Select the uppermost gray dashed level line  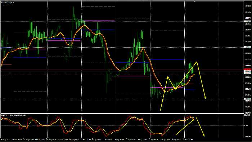(x=99, y=6)
